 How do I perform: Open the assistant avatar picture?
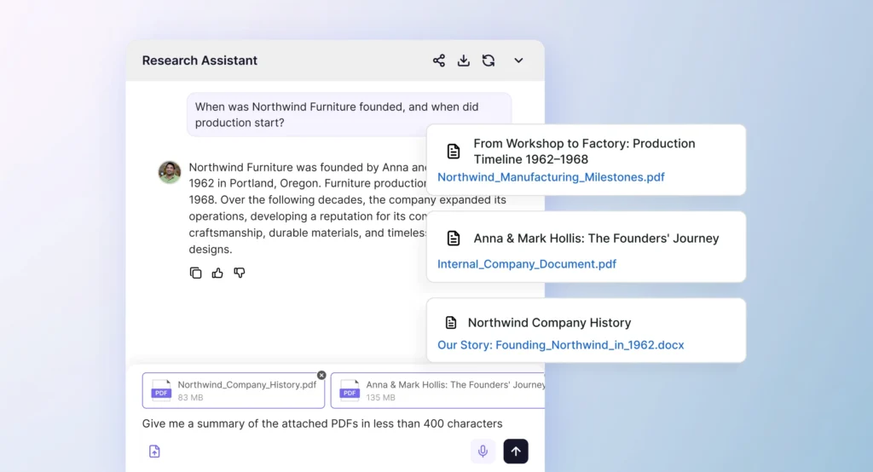pos(170,172)
